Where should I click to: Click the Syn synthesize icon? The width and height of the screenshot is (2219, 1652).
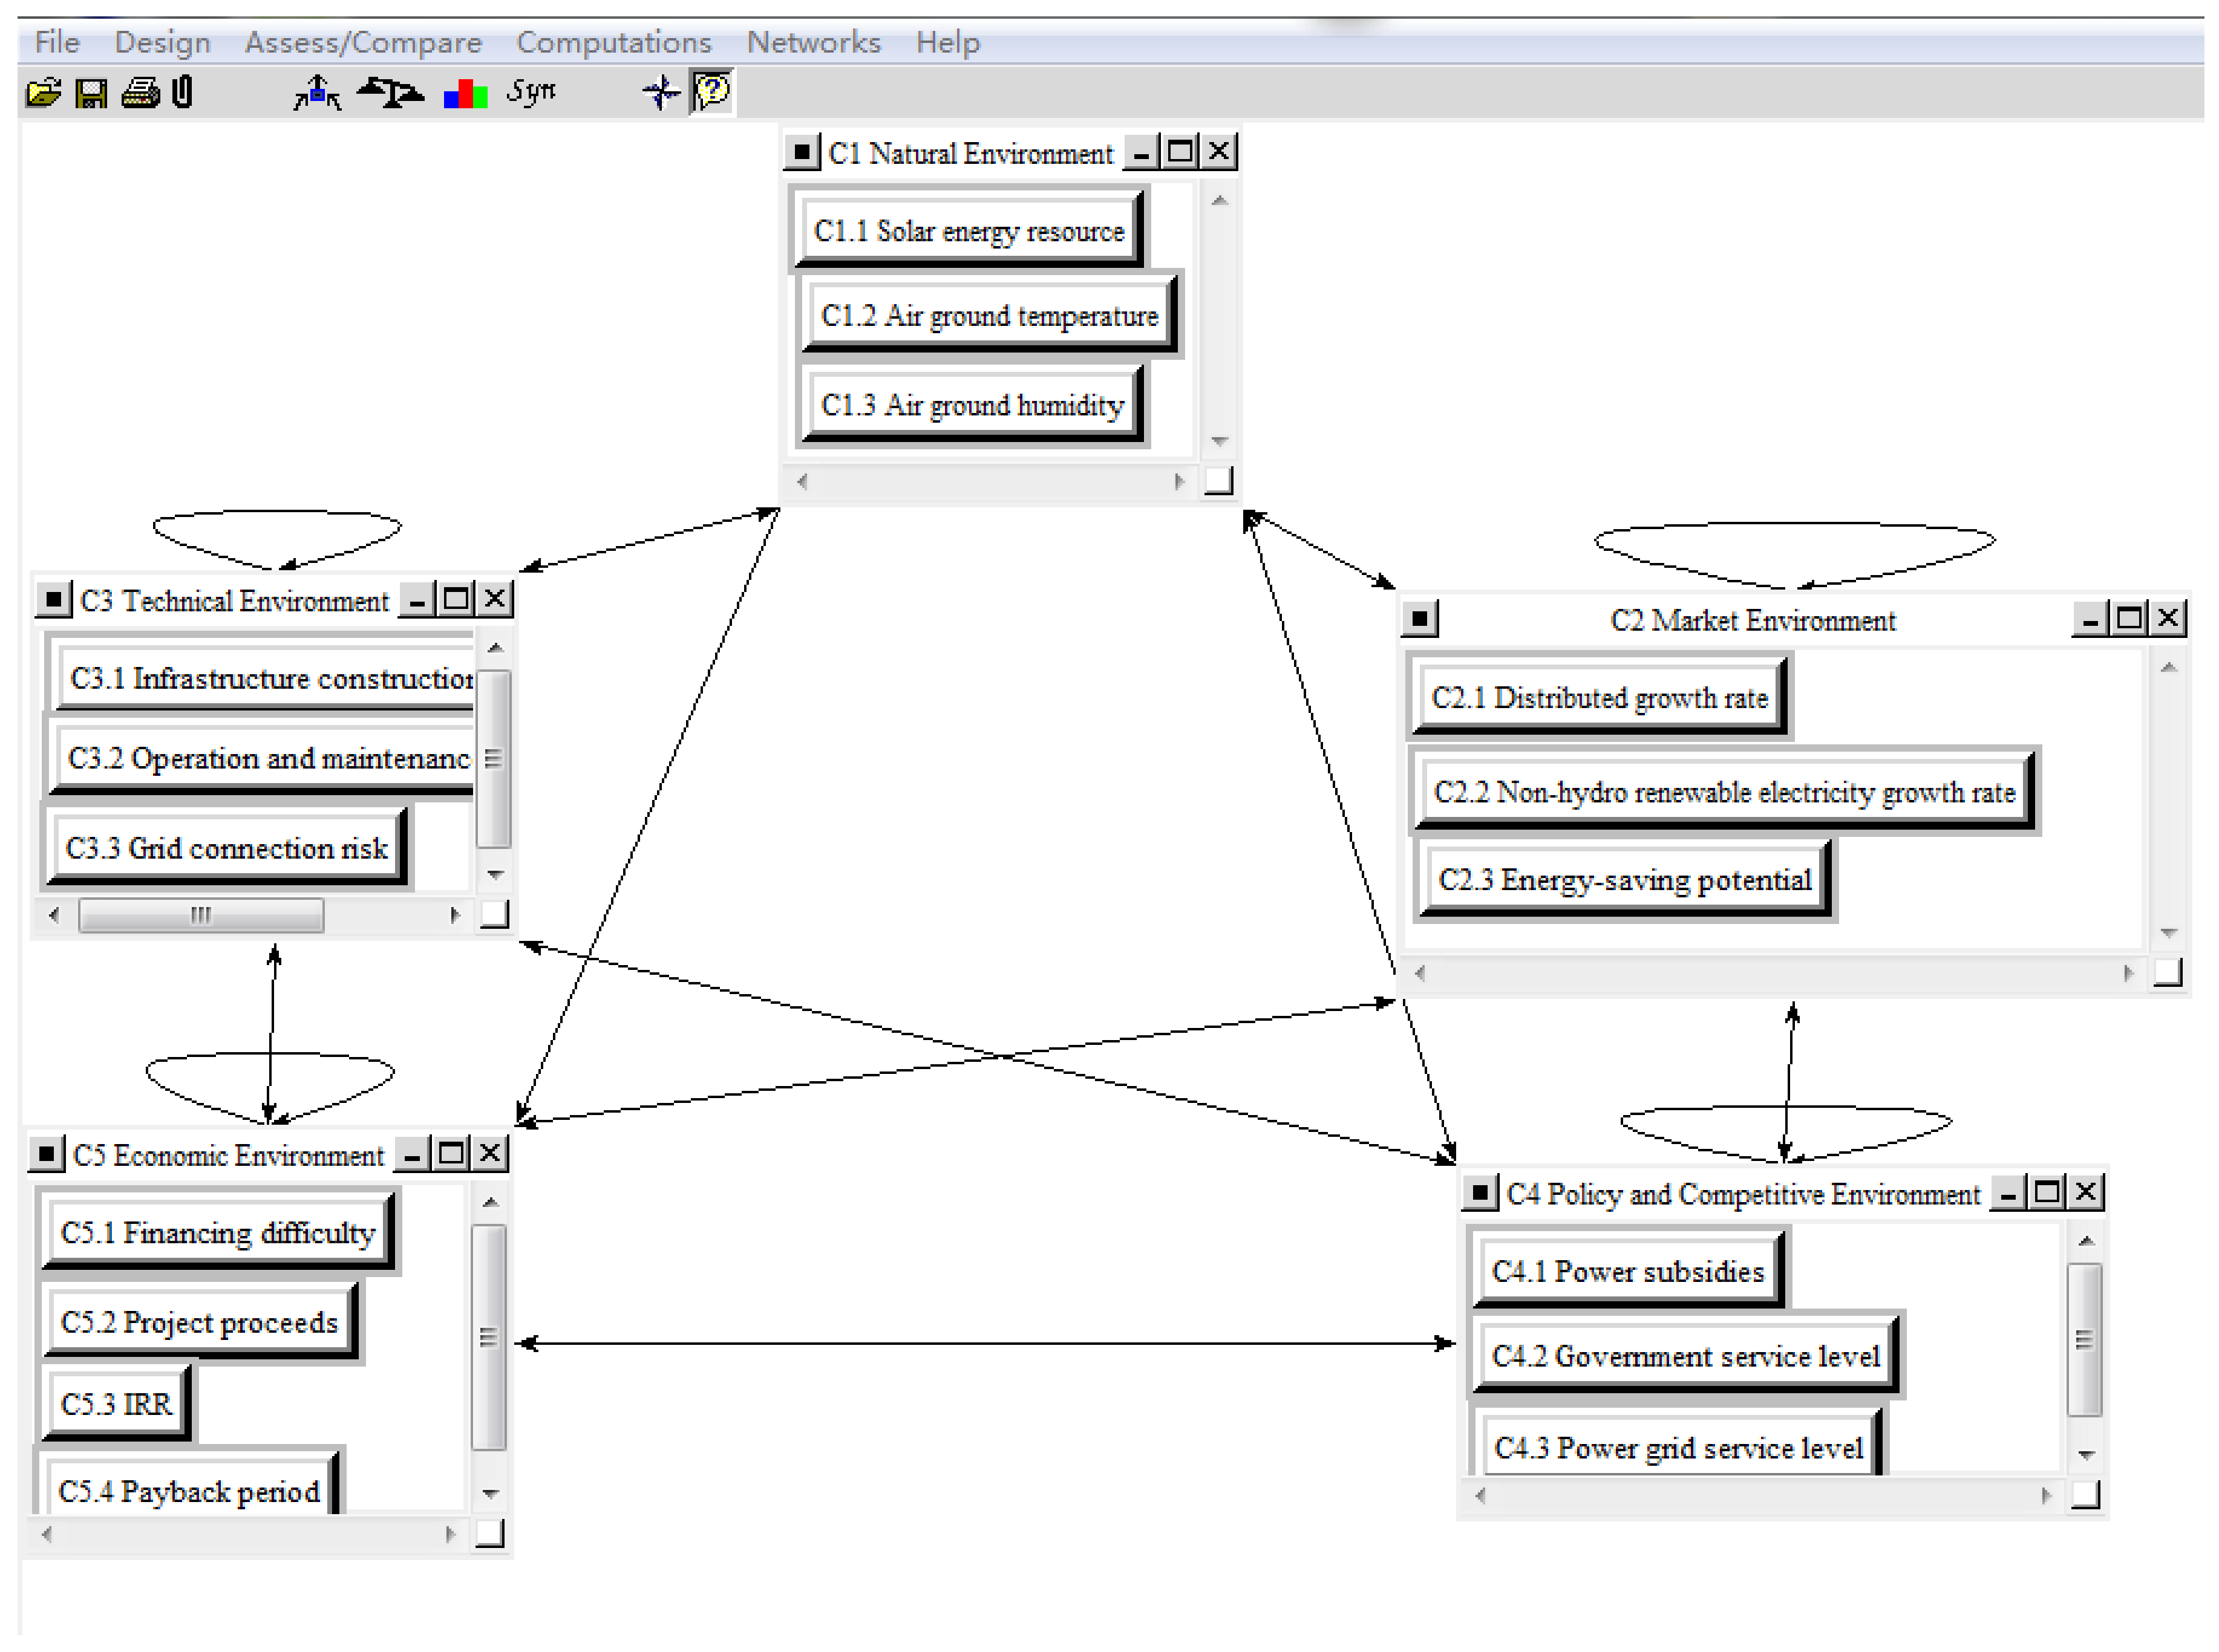pos(530,92)
